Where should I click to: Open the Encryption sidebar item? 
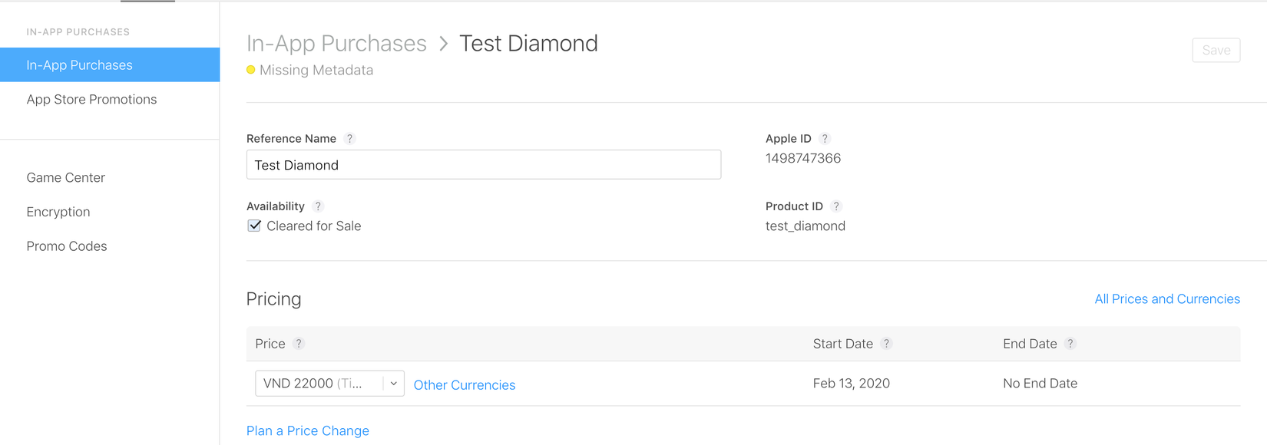(x=58, y=212)
